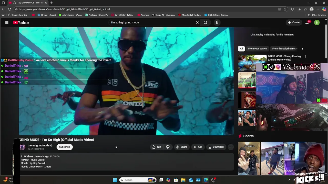Open Edge Copilot sidebar icon
The width and height of the screenshot is (328, 184).
tap(324, 9)
